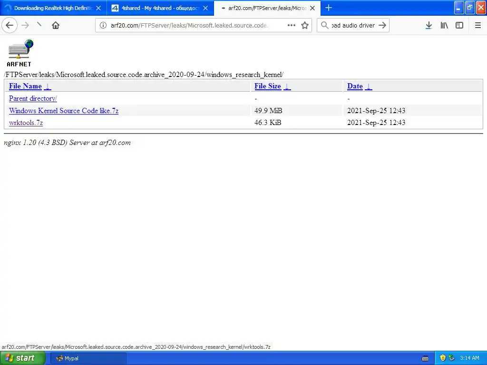Image resolution: width=487 pixels, height=365 pixels.
Task: Close the arf20.com tab
Action: pos(312,8)
